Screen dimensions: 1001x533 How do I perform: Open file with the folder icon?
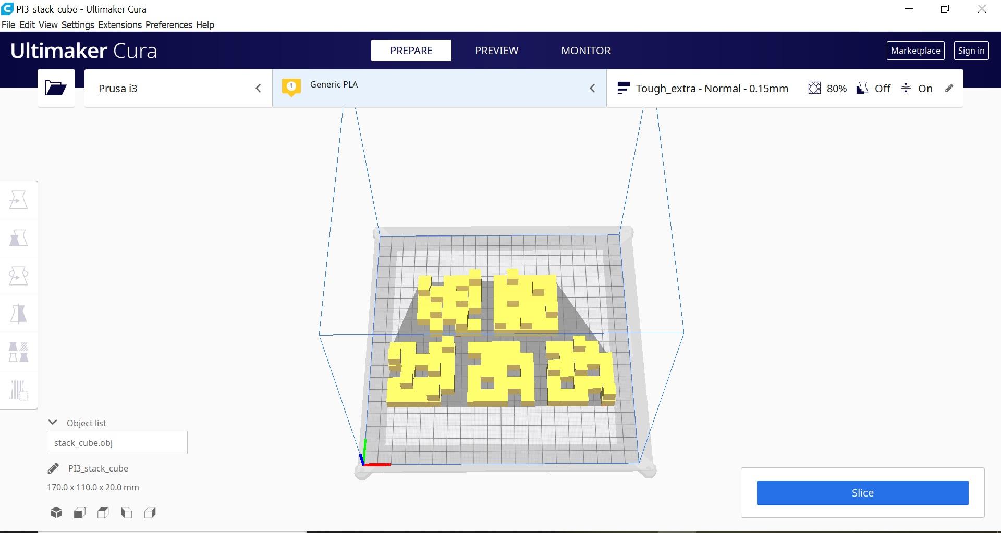click(56, 88)
